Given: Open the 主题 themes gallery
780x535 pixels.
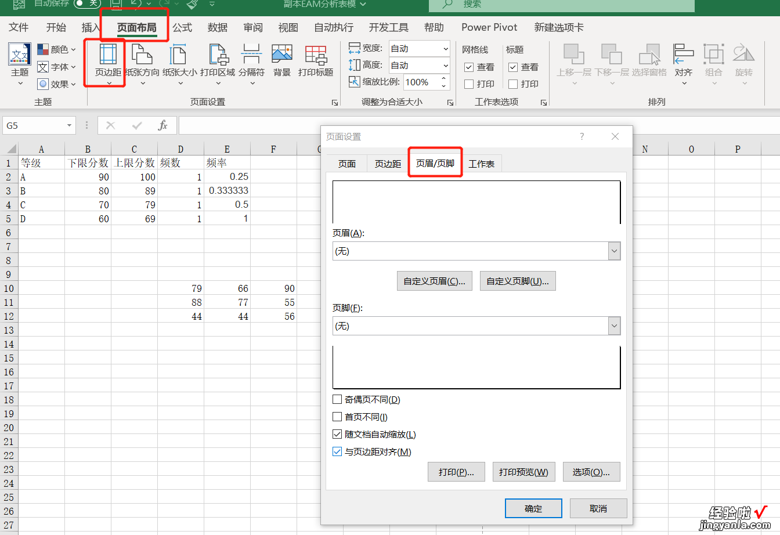Looking at the screenshot, I should click(x=20, y=64).
